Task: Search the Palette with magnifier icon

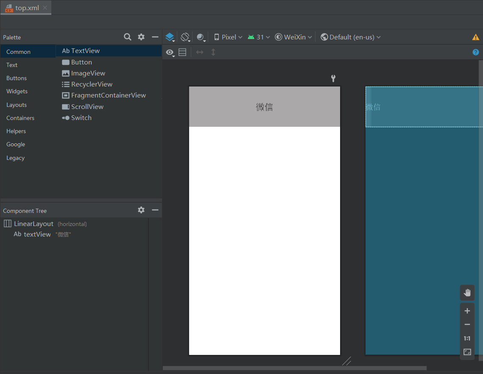Action: point(128,37)
